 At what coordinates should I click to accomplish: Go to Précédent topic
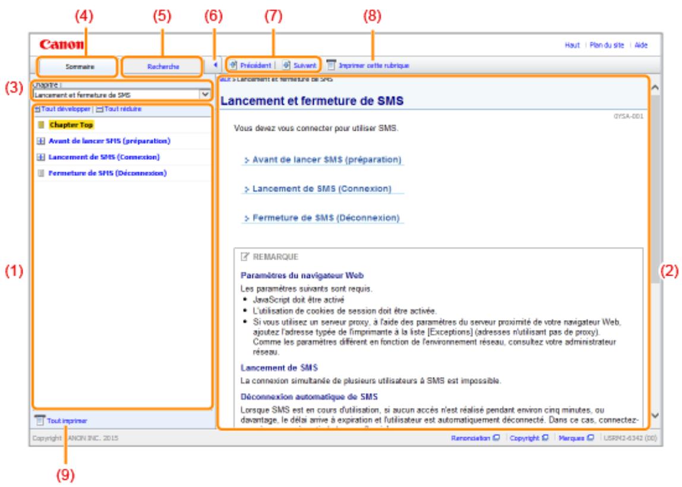(255, 66)
